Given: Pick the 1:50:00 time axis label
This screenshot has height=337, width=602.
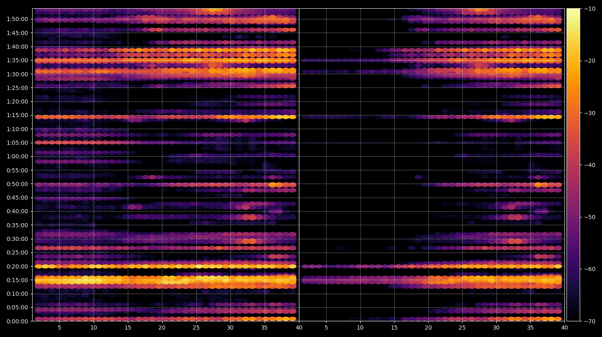Looking at the screenshot, I should click(x=17, y=19).
